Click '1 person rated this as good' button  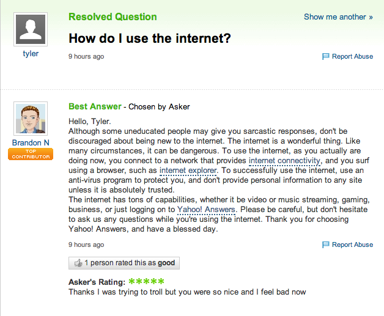coord(124,263)
